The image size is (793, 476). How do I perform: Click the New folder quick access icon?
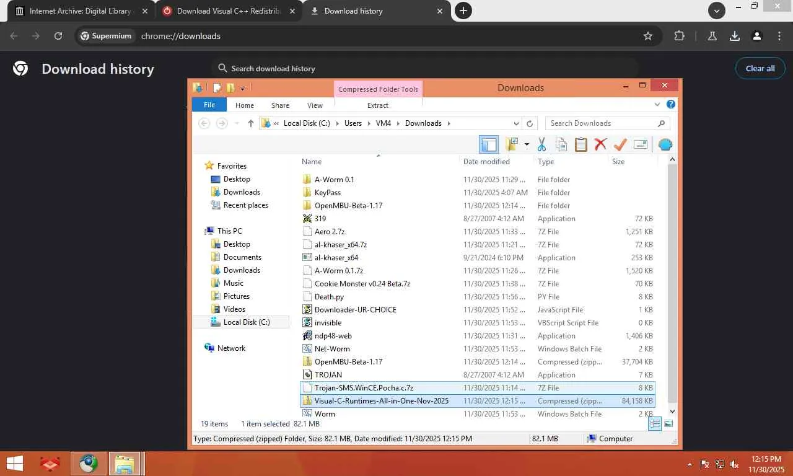230,88
